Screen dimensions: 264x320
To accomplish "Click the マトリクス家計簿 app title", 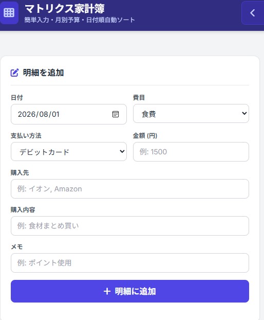I will (64, 9).
